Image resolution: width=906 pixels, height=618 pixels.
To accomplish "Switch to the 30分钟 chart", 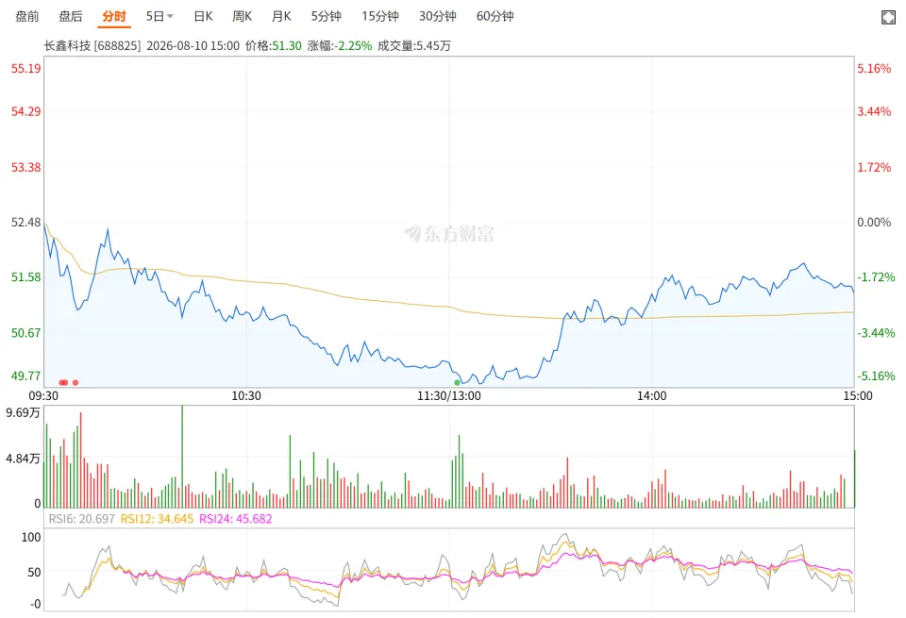I will (x=437, y=16).
